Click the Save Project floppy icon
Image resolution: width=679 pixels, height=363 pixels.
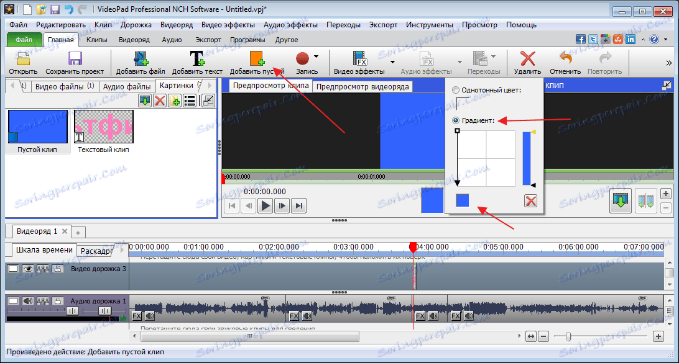pos(75,58)
